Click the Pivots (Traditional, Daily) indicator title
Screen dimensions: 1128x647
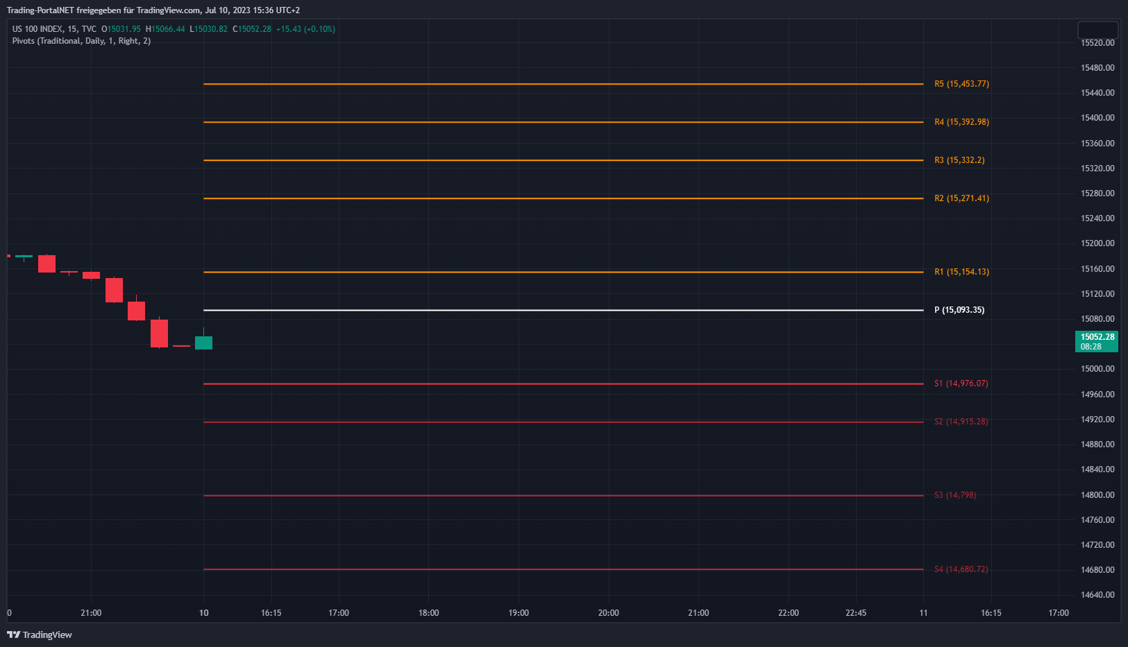click(x=81, y=41)
